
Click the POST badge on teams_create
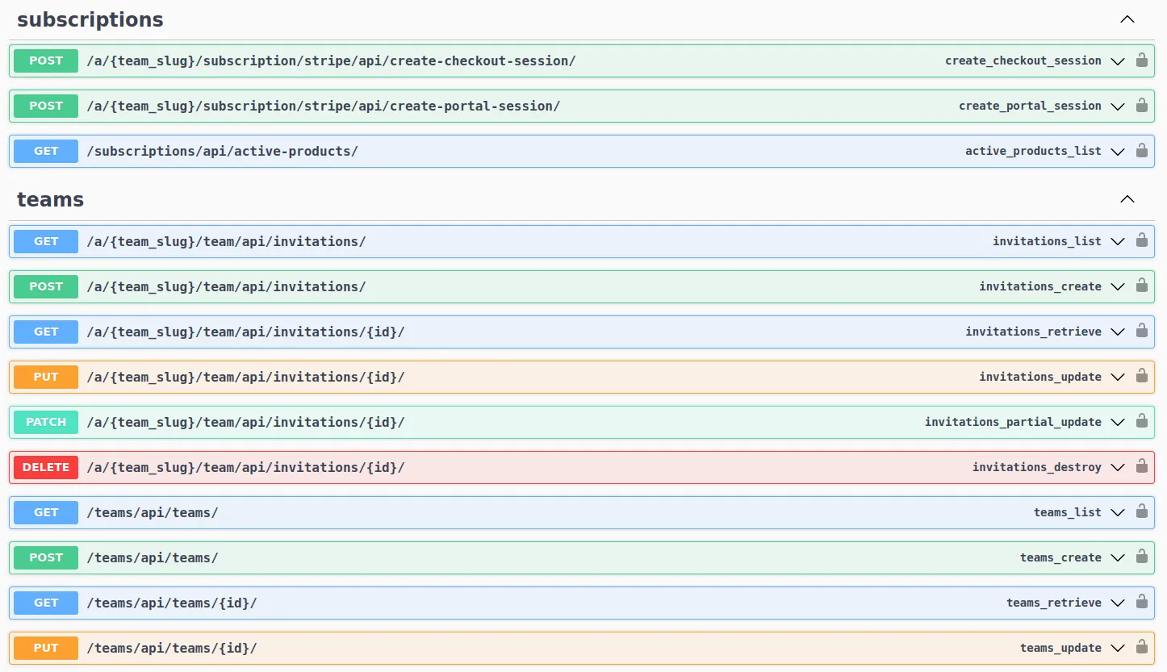(x=45, y=557)
